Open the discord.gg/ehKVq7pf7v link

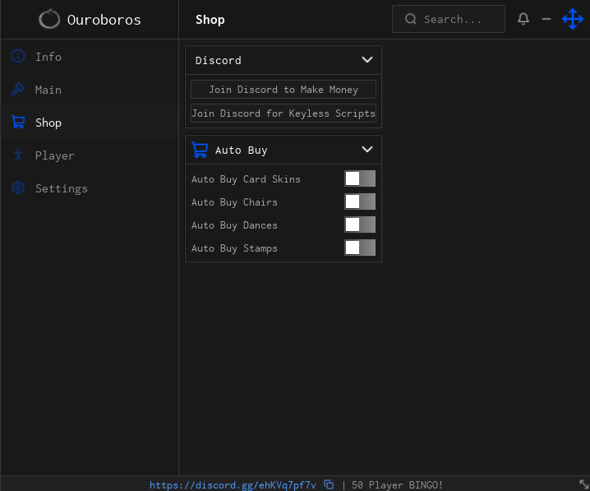(233, 484)
